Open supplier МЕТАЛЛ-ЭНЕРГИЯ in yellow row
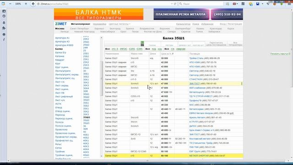This screenshot has width=293, height=165. point(199,156)
